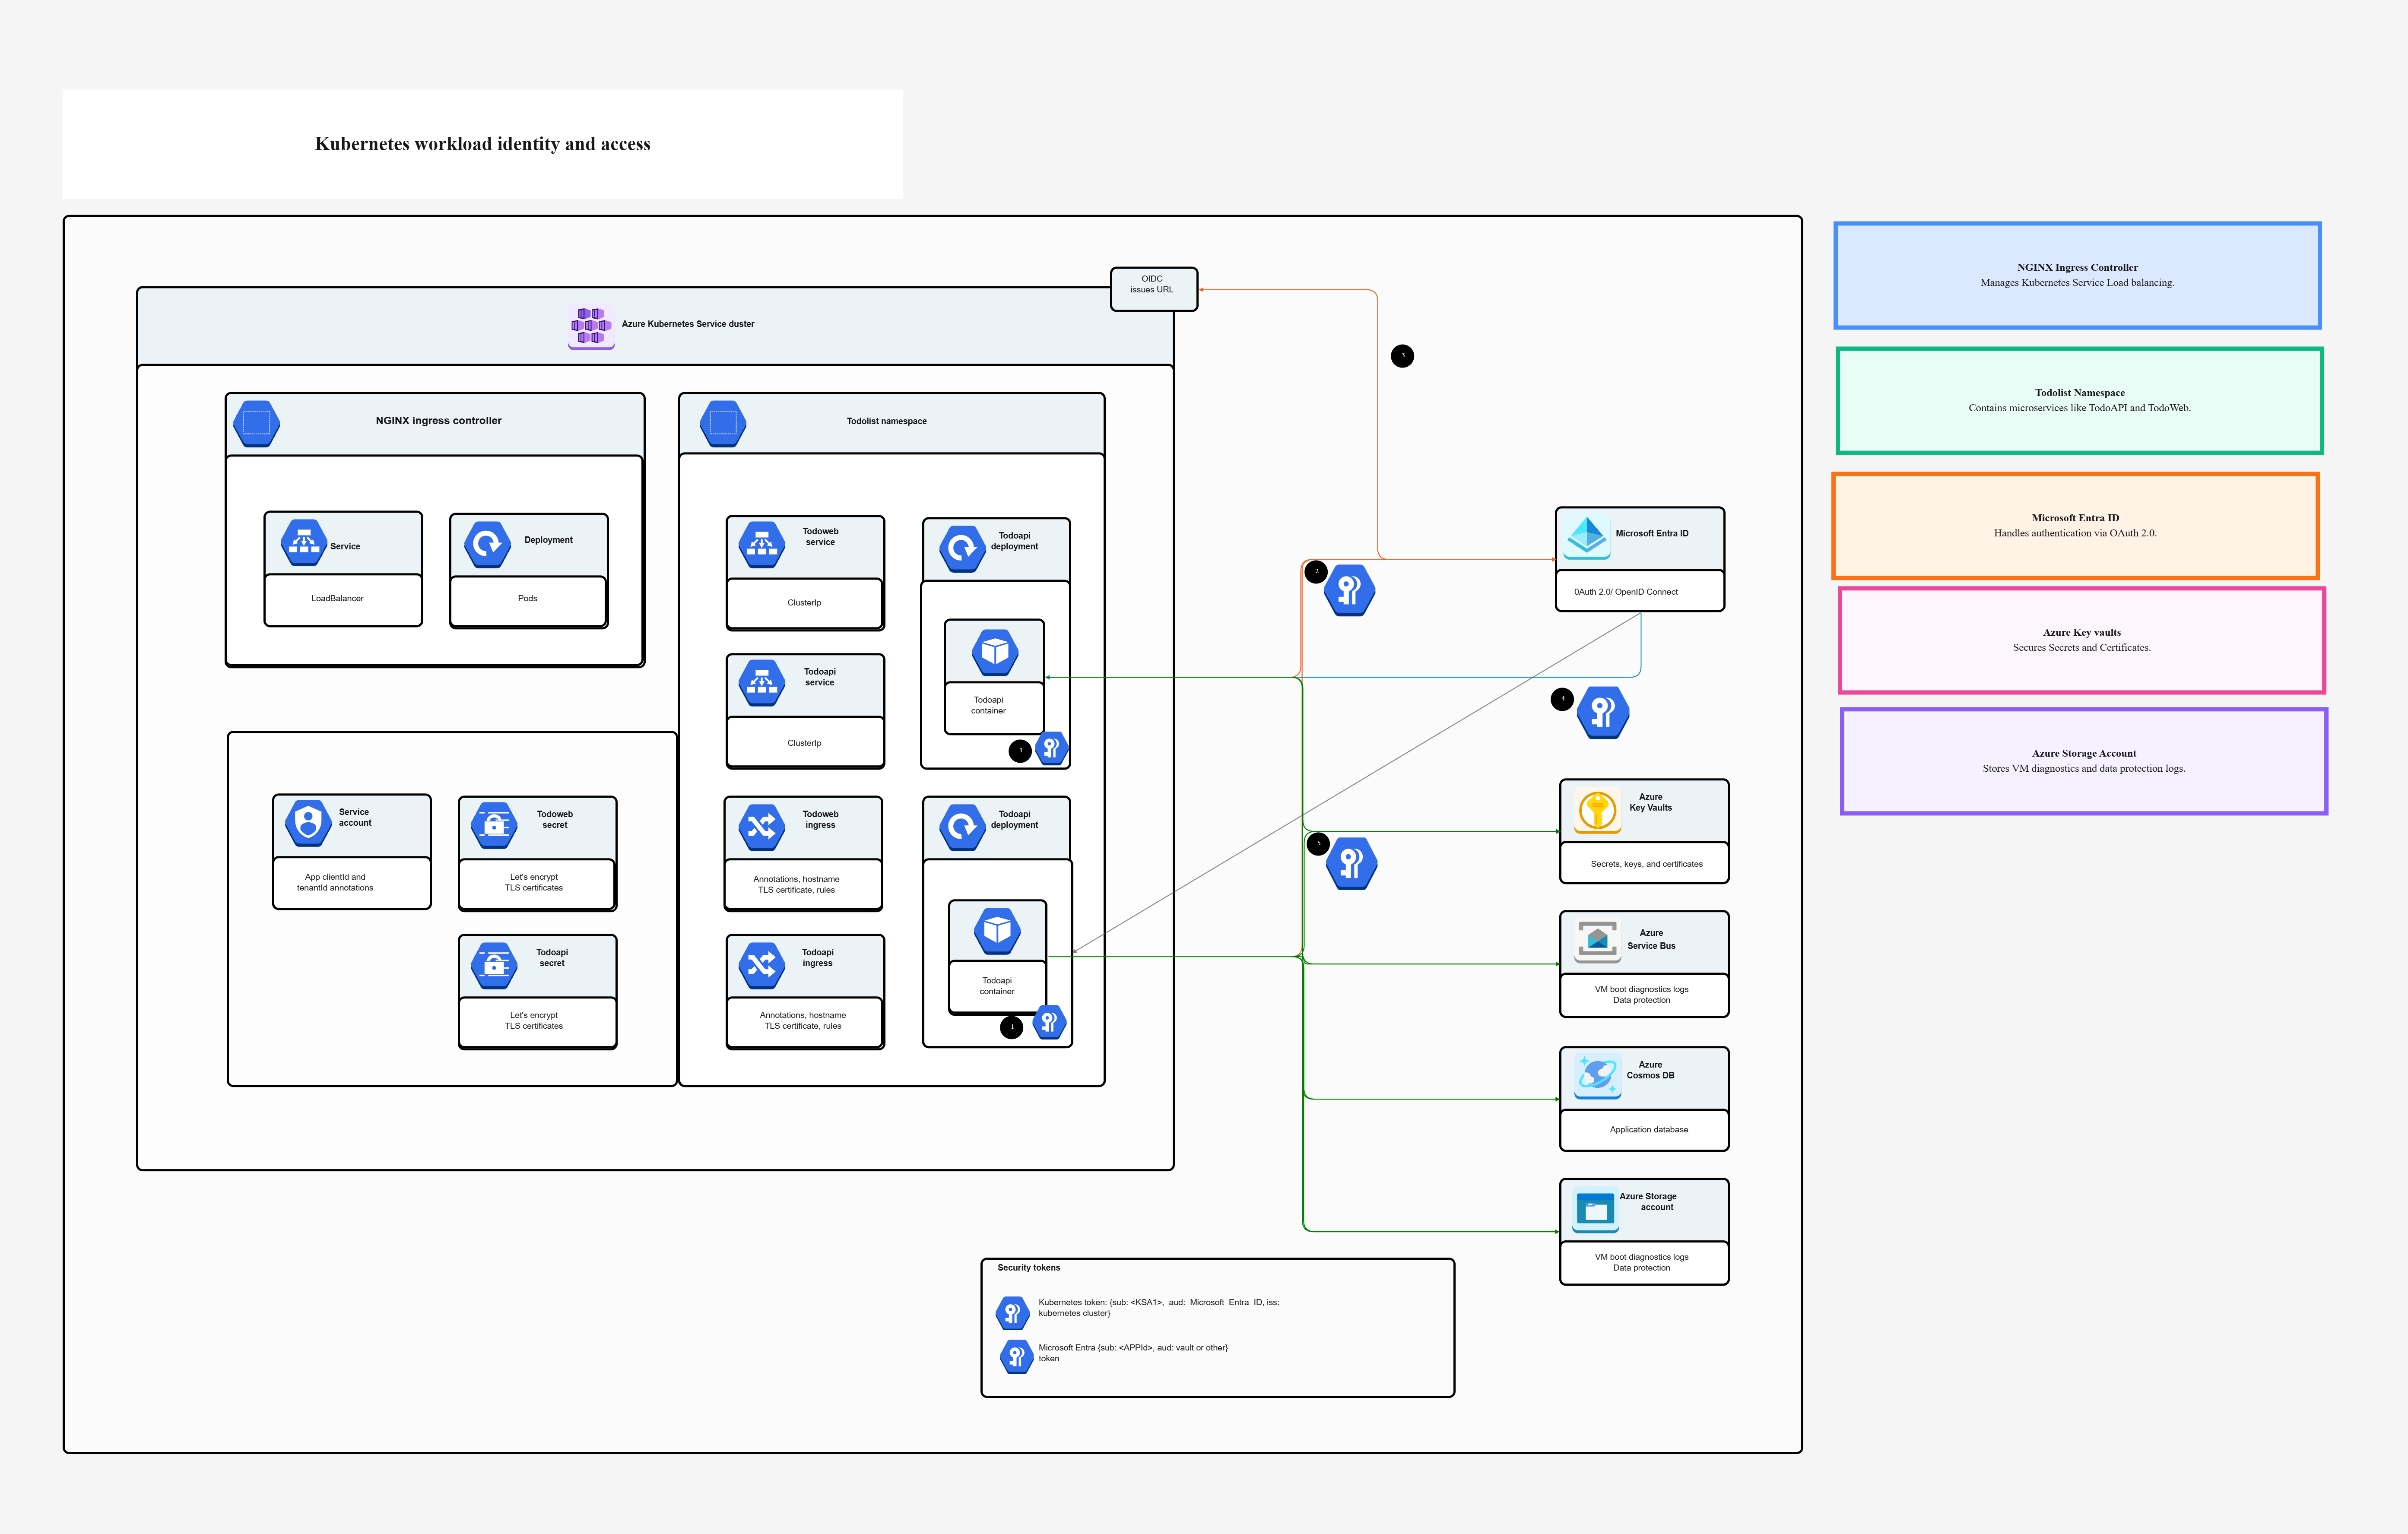Select the 'LoadBalancer' label

pos(337,599)
